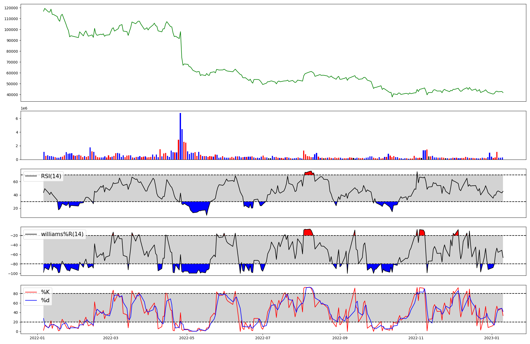Click the 2022-07 x-axis date label
This screenshot has height=344, width=530.
(x=263, y=338)
